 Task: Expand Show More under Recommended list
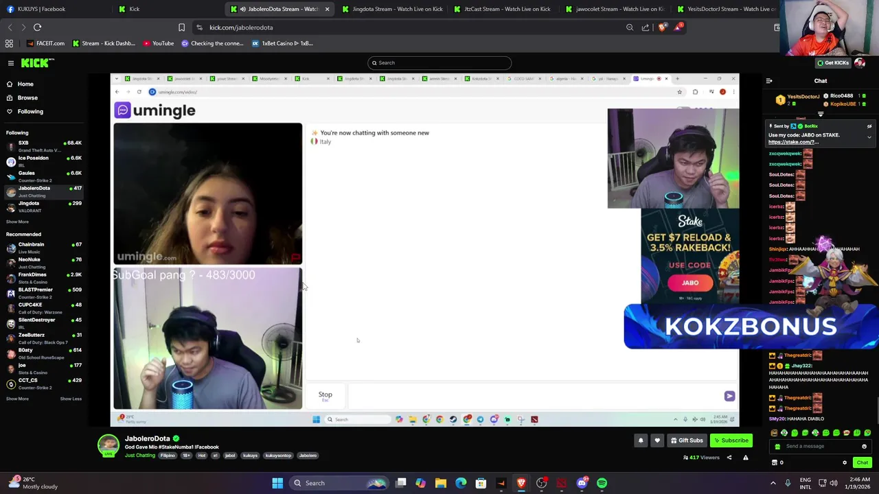click(17, 399)
